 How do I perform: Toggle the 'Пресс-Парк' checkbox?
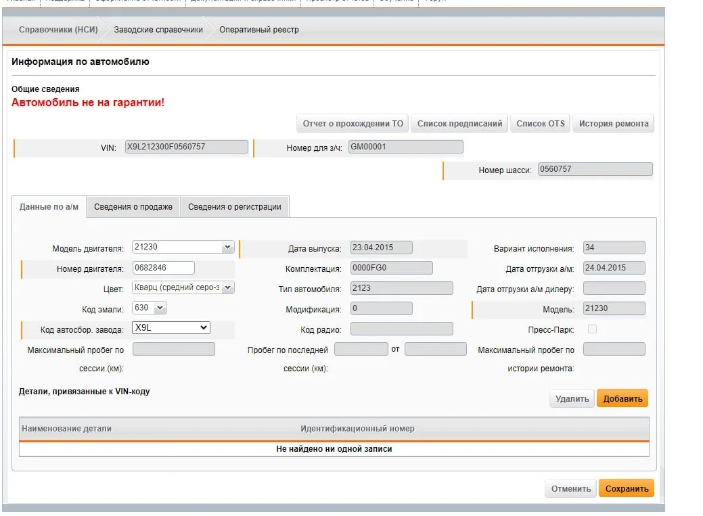click(x=593, y=329)
